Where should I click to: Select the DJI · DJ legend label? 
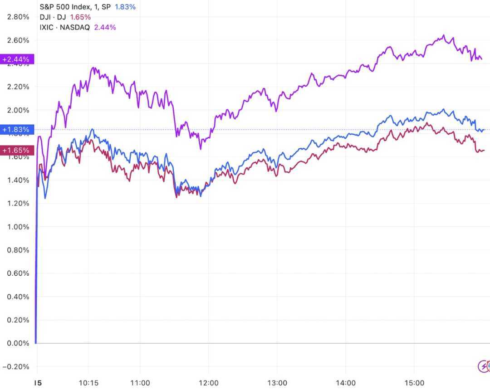[54, 17]
